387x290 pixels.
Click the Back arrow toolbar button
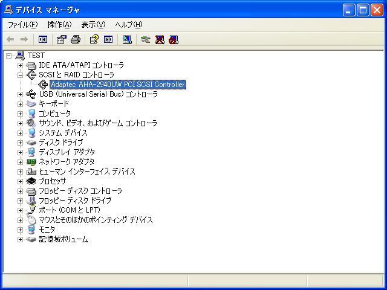tap(10, 39)
